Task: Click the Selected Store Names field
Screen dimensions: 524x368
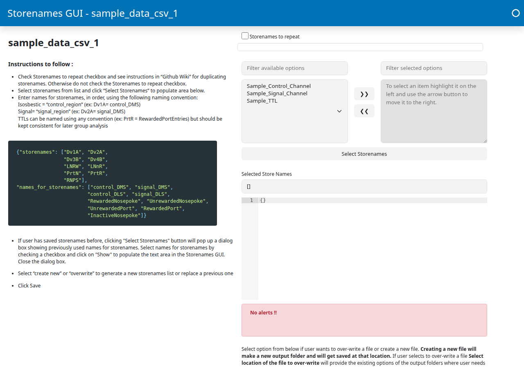Action: (364, 186)
